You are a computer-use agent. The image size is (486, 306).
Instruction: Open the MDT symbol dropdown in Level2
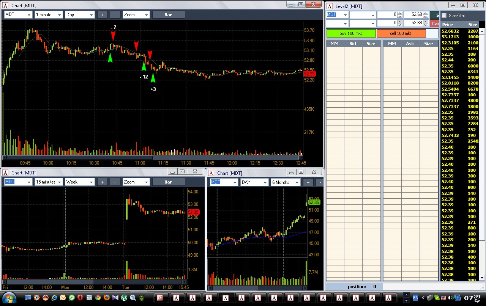[337, 15]
